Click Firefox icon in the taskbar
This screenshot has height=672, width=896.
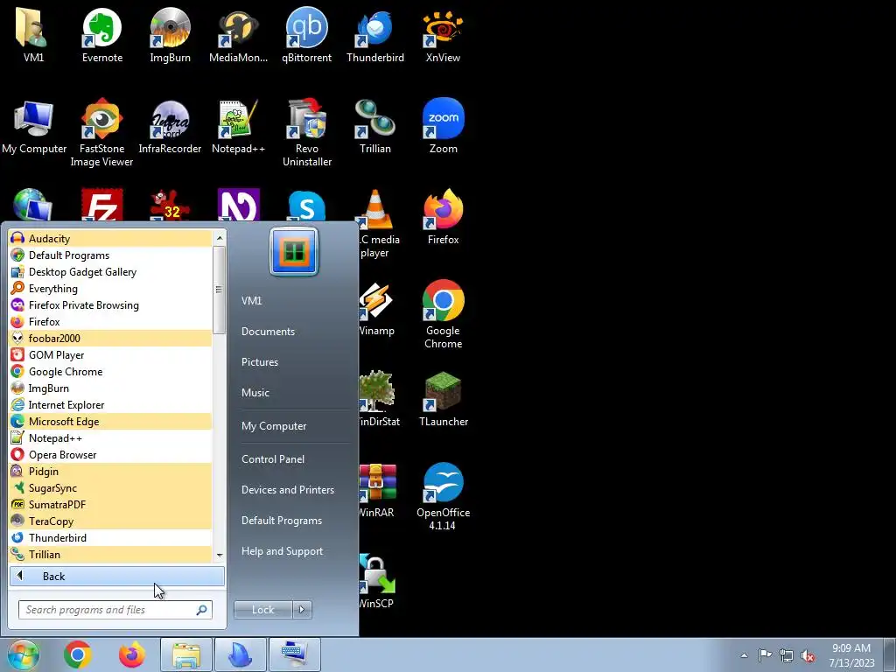tap(132, 654)
